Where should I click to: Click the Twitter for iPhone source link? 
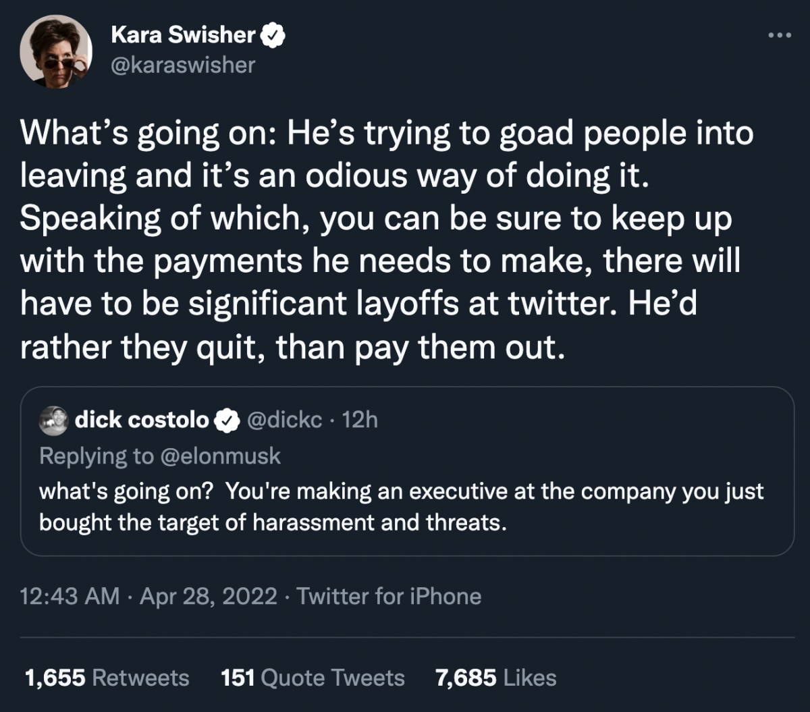(x=389, y=597)
